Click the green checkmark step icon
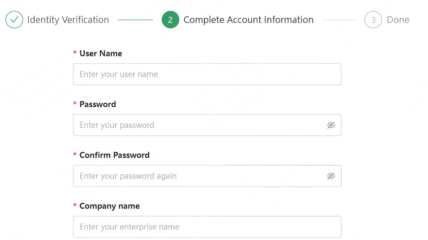Screen dimensions: 428x240 [14, 20]
